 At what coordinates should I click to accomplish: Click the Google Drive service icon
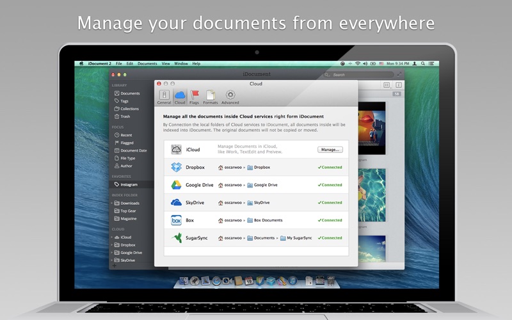click(176, 185)
